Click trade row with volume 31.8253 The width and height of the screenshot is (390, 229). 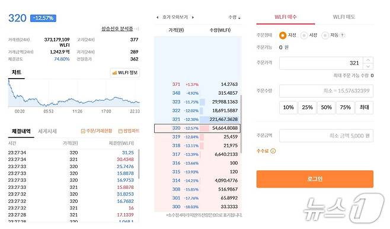(x=71, y=194)
